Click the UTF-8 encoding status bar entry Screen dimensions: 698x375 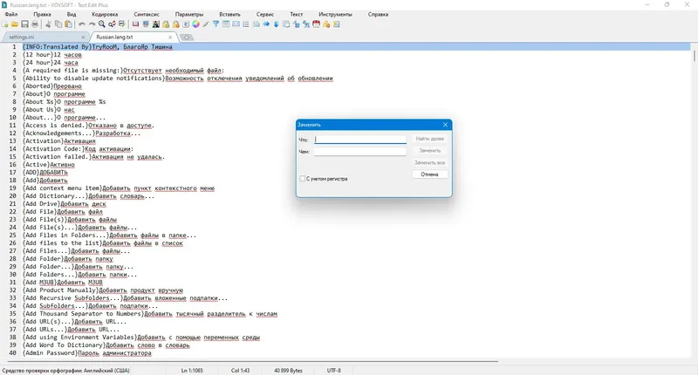coord(334,370)
